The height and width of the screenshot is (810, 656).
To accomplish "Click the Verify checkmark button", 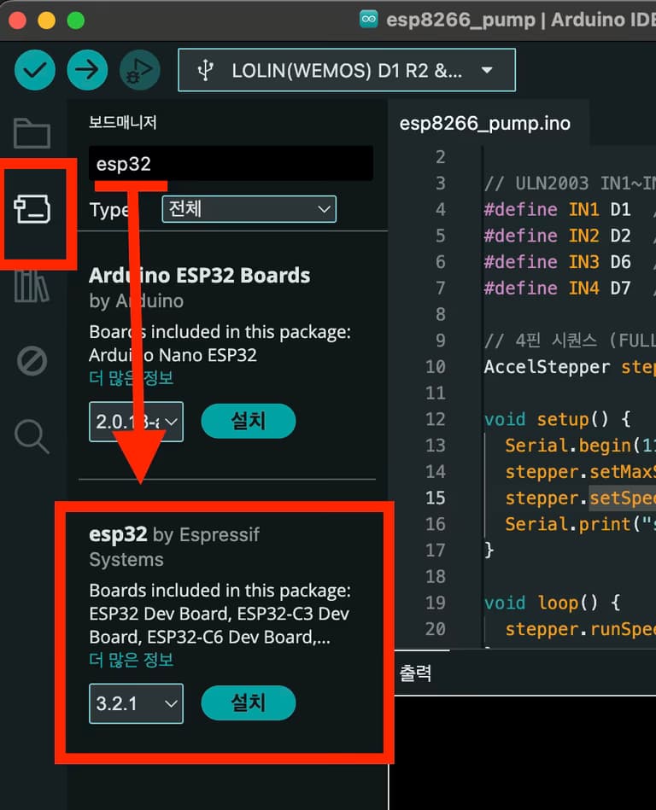I will (x=35, y=70).
